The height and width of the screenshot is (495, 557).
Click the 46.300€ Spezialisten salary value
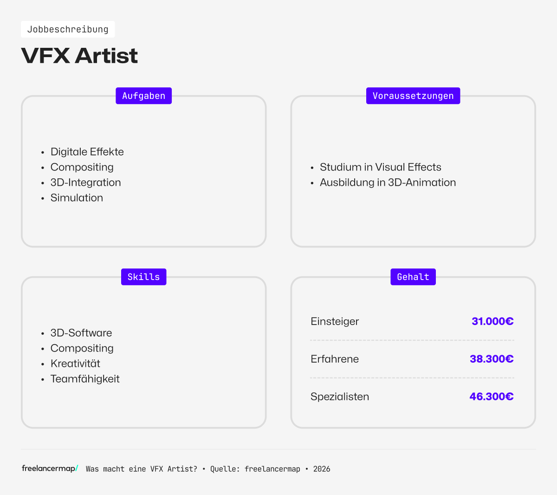[x=491, y=397]
